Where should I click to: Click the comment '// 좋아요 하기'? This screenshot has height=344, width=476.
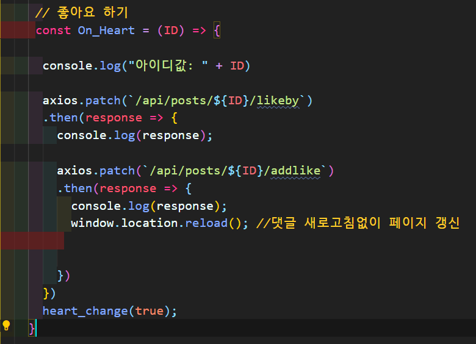point(82,13)
